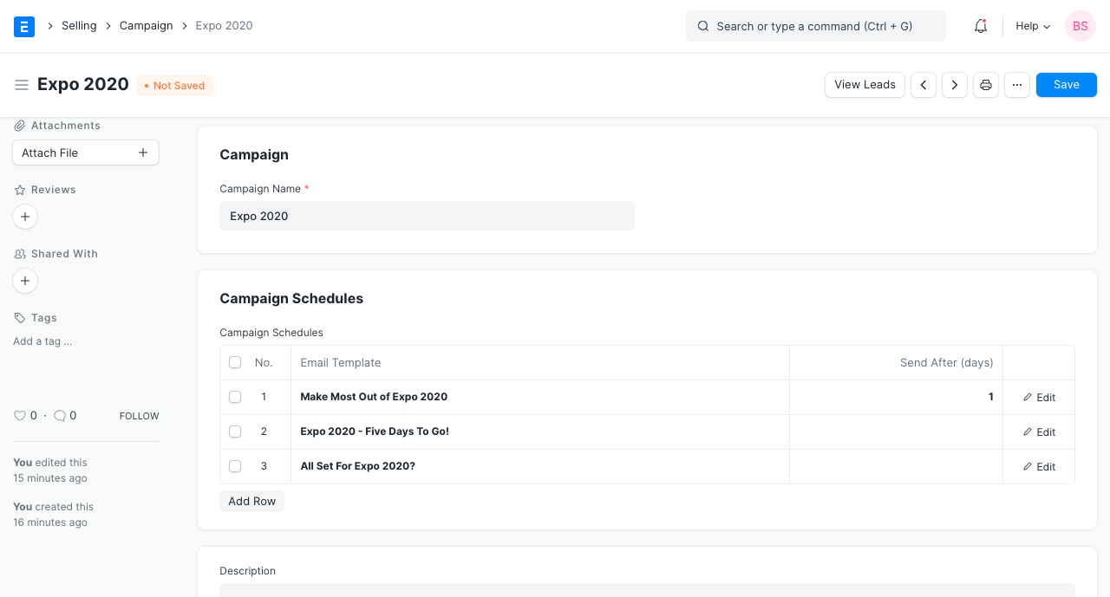1110x597 pixels.
Task: Check the row for Make Most Out of Expo 2020
Action: [x=235, y=397]
